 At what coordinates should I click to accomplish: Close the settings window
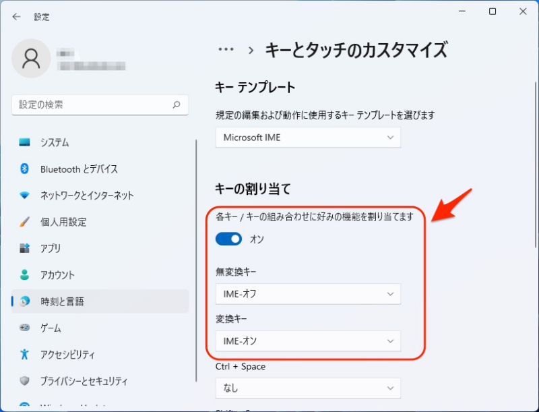tap(523, 11)
